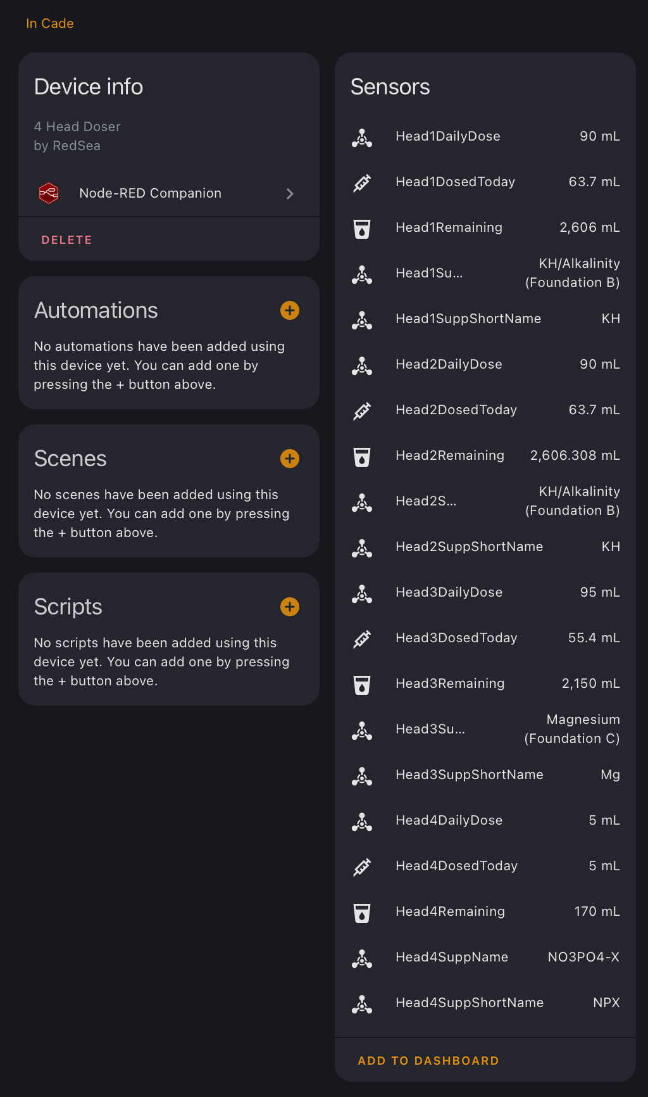This screenshot has height=1097, width=648.
Task: Select the Head4DosedToday sensor entry
Action: pyautogui.click(x=485, y=866)
